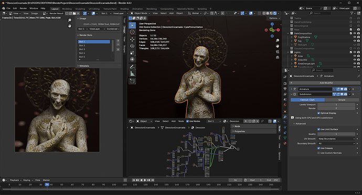This screenshot has width=362, height=195.
Task: Toggle the Optimal Display checkbox
Action: pos(318,113)
